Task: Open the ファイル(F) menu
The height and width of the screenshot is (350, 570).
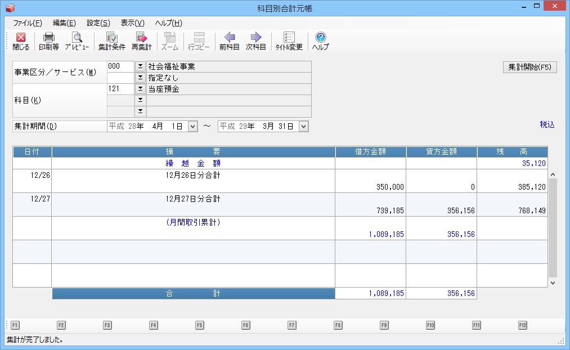Action: [28, 23]
